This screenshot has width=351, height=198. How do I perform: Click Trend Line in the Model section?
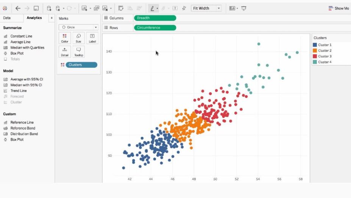coord(19,91)
